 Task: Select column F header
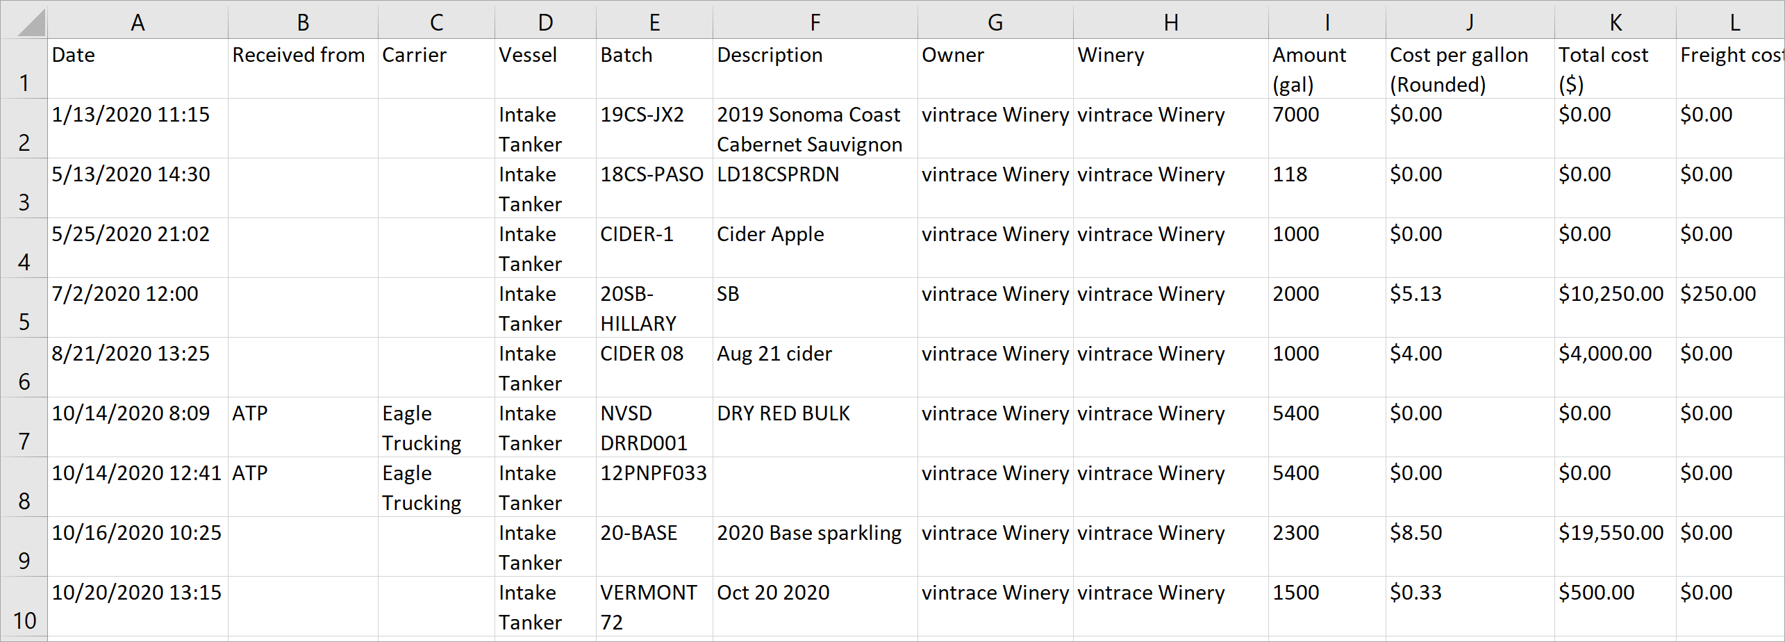pyautogui.click(x=815, y=22)
